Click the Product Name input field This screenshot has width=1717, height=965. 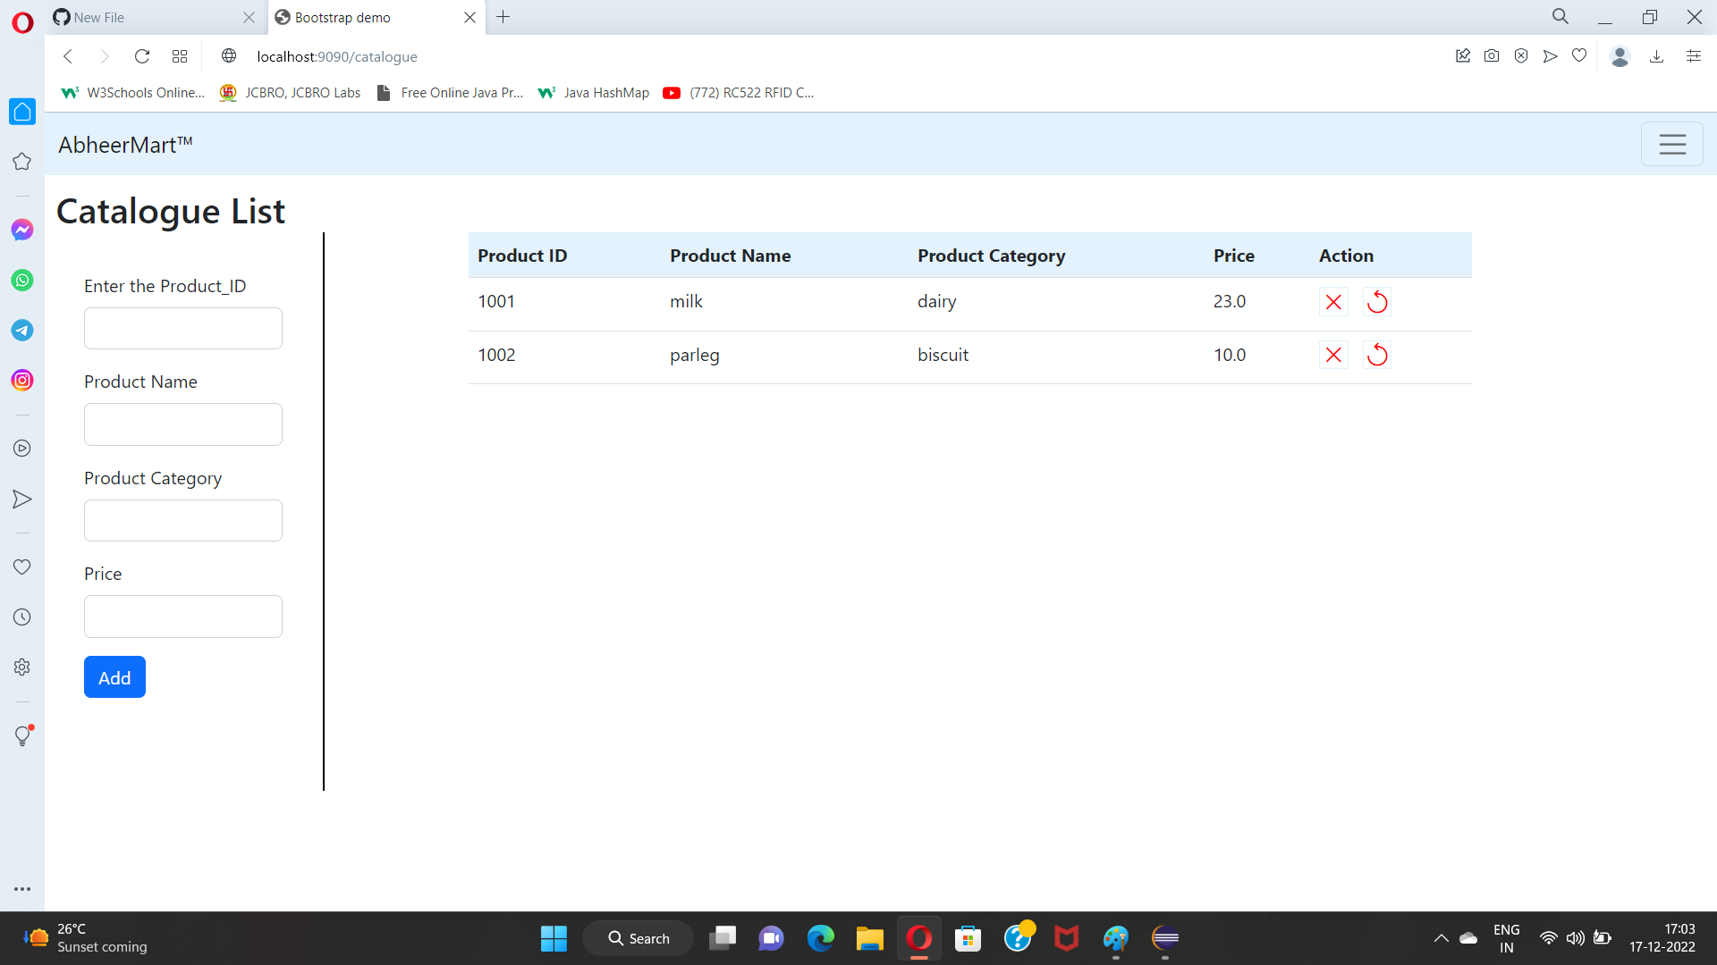pos(182,424)
